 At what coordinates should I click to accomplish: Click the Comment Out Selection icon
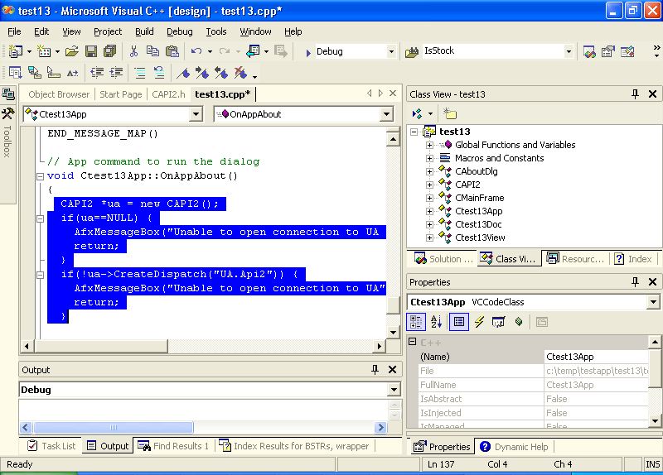point(140,73)
